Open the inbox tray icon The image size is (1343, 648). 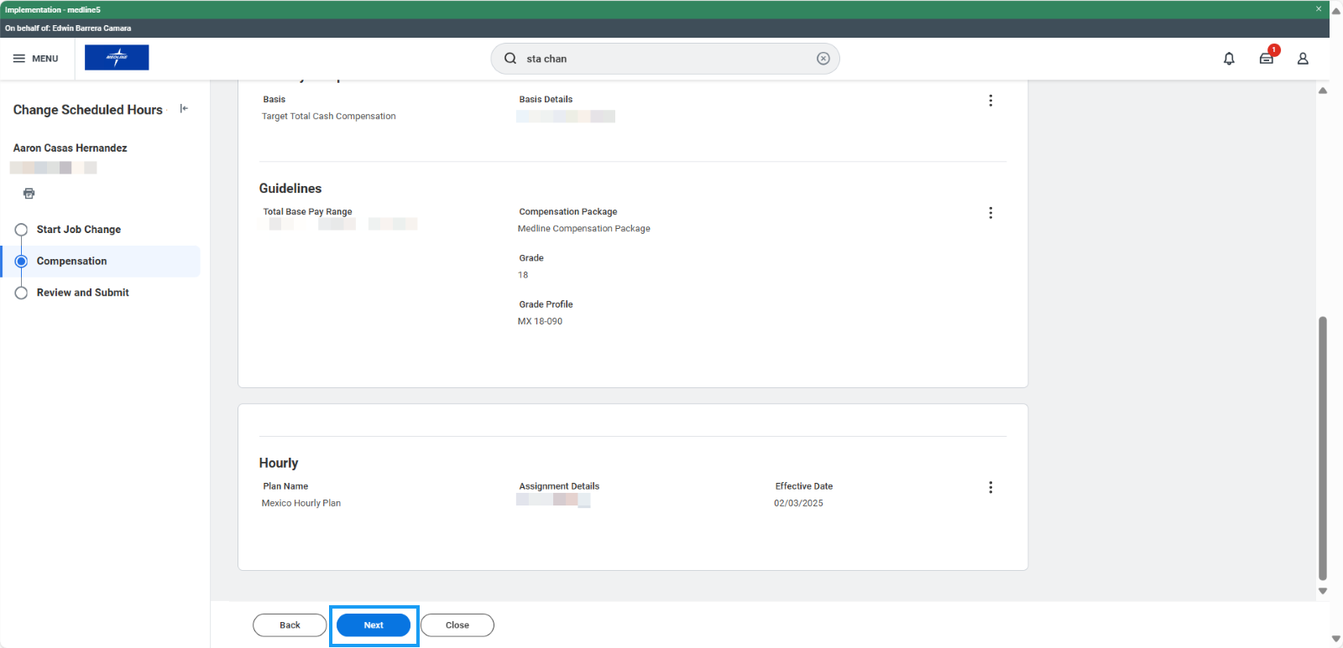1267,59
